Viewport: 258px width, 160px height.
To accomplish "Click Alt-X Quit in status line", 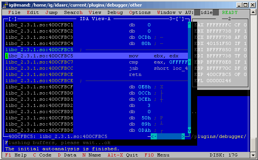I will coord(123,155).
